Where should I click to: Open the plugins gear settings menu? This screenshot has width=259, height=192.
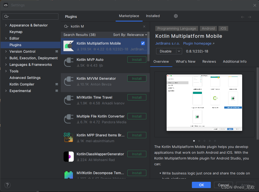176,16
